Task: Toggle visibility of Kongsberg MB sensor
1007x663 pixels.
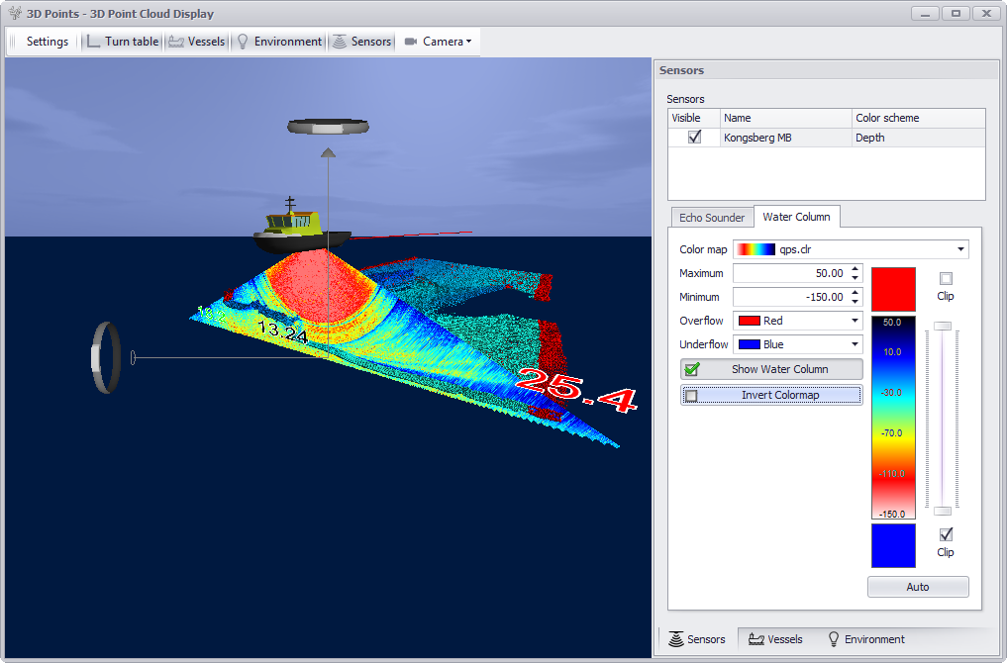Action: [x=694, y=138]
